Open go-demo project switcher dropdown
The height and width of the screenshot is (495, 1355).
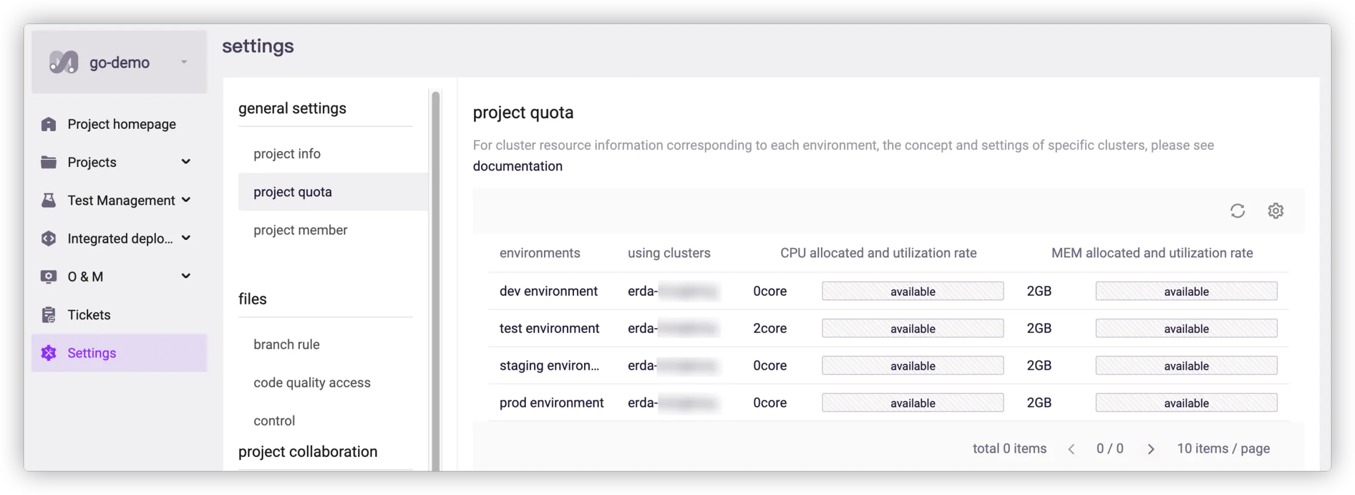(184, 62)
